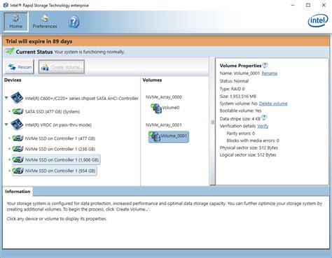Screen dimensions: 332x258
Task: Select SATA SSD (477 GB) (System) text
Action: pyautogui.click(x=53, y=112)
